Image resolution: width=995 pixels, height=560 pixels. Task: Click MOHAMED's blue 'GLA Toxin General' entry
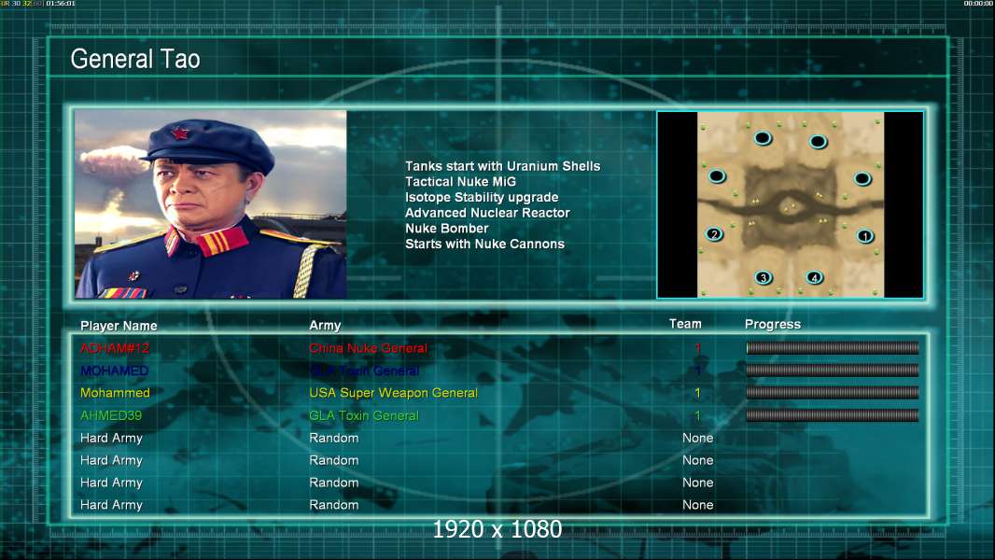point(364,371)
